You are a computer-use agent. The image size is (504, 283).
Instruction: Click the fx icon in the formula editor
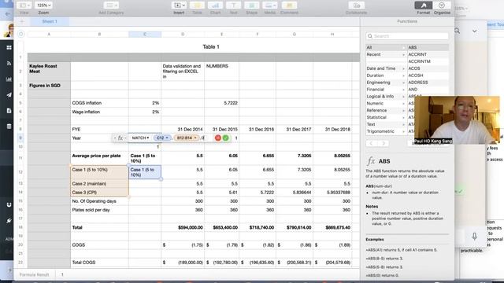pos(120,138)
